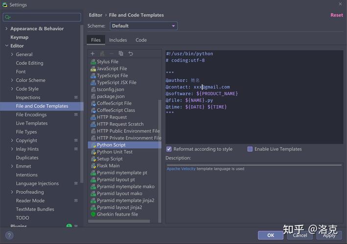The image size is (347, 244).
Task: Open the Scheme Default dropdown
Action: 143,26
